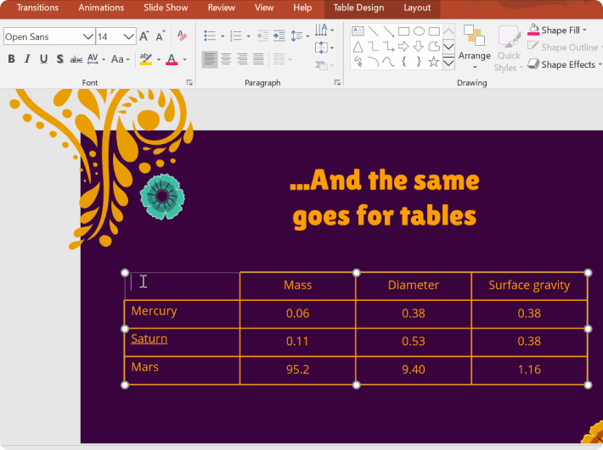Clear all formatting with eraser icon

click(182, 36)
